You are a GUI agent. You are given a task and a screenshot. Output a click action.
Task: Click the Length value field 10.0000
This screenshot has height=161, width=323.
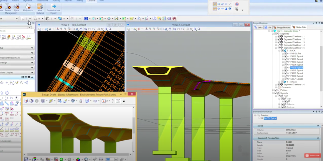point(290,145)
